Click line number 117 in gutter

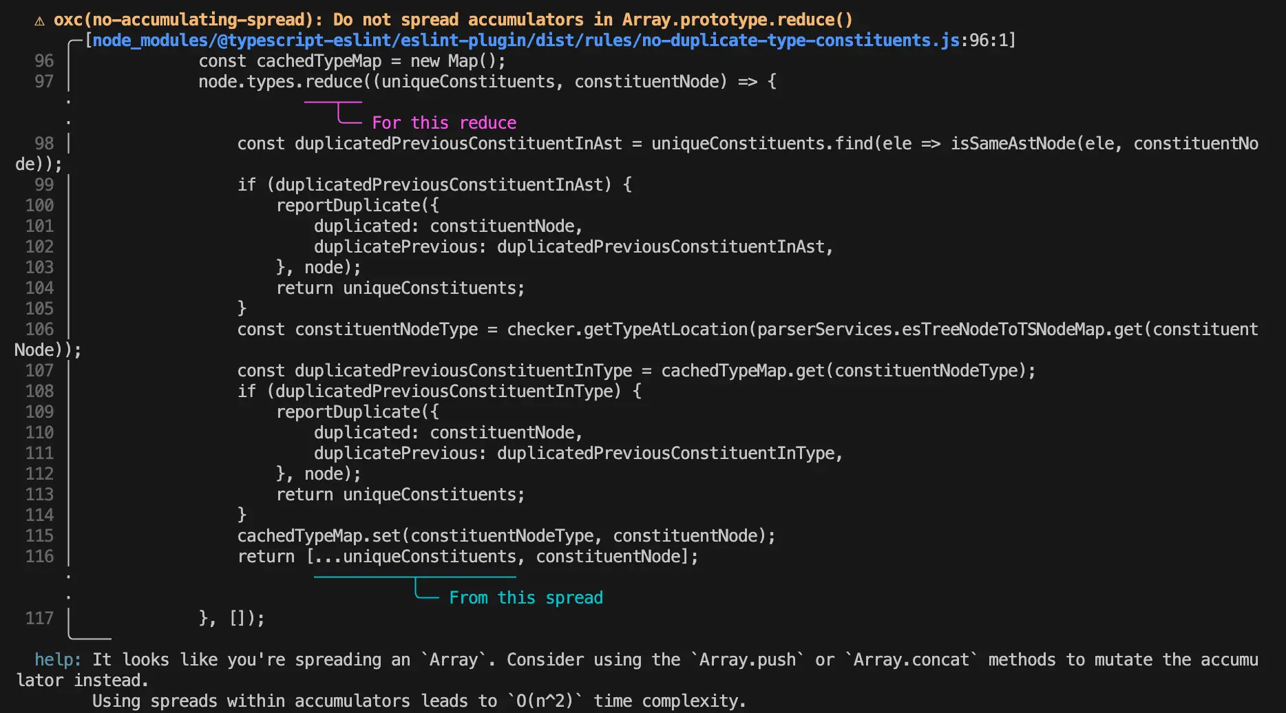pyautogui.click(x=39, y=619)
